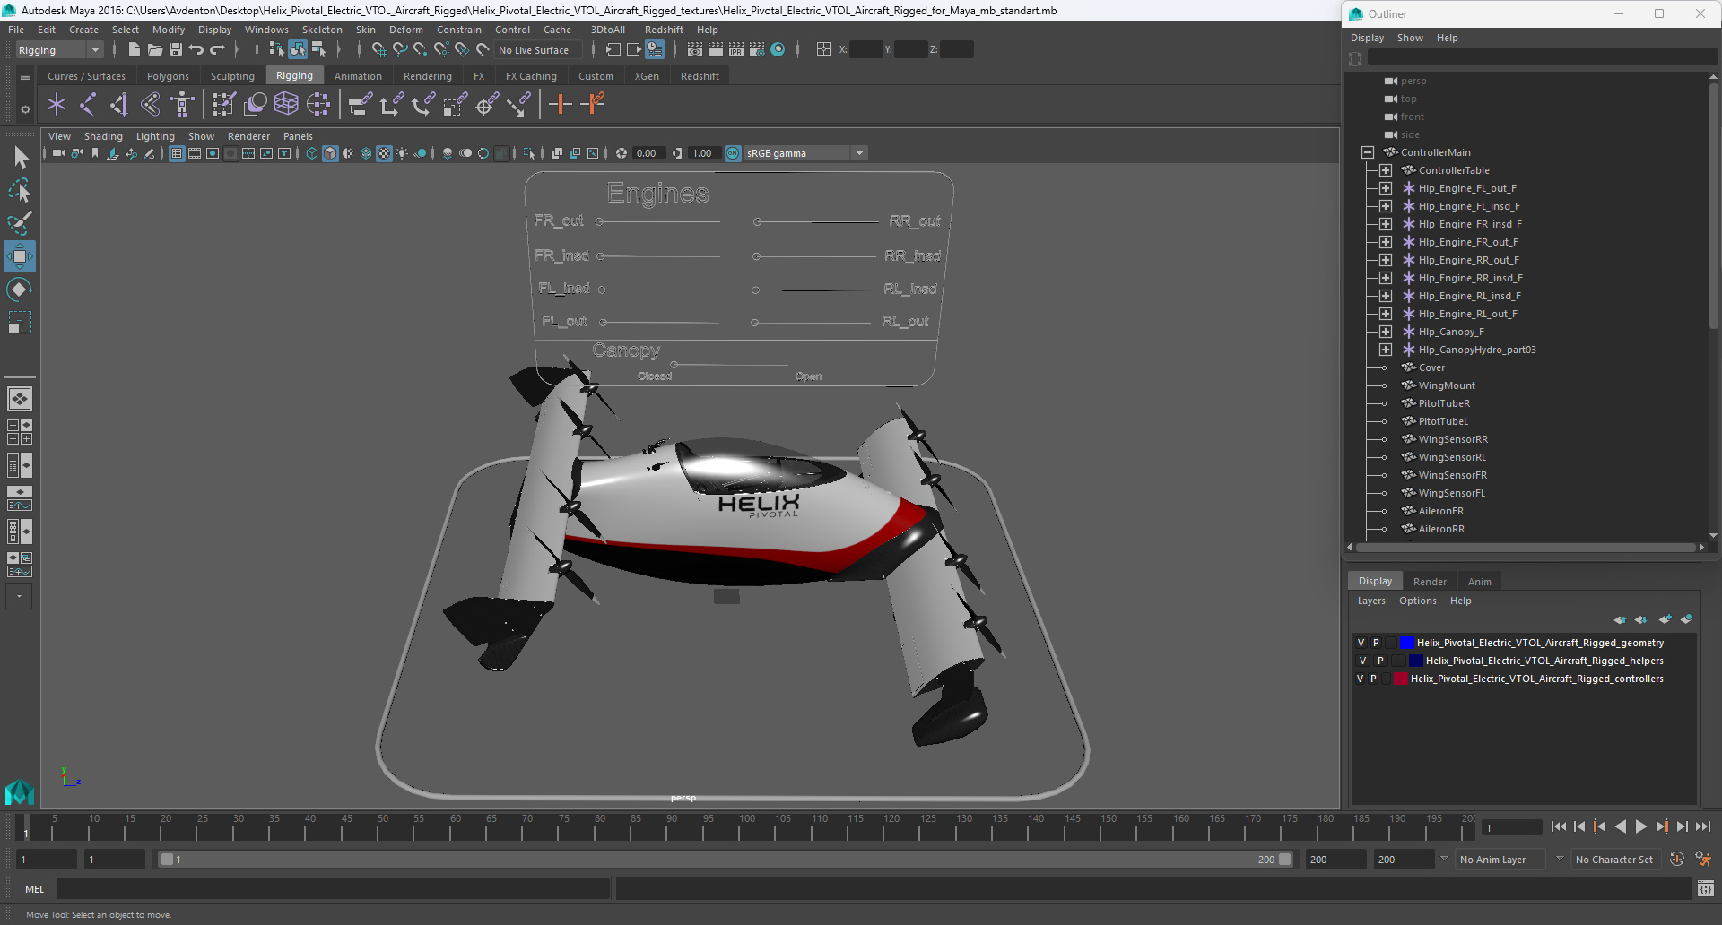Click Layers menu in layer editor
1722x925 pixels.
(1371, 601)
